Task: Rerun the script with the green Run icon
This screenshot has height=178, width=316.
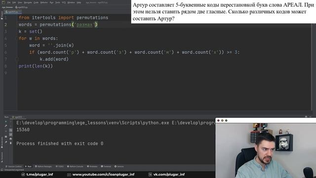Action: coord(5,122)
